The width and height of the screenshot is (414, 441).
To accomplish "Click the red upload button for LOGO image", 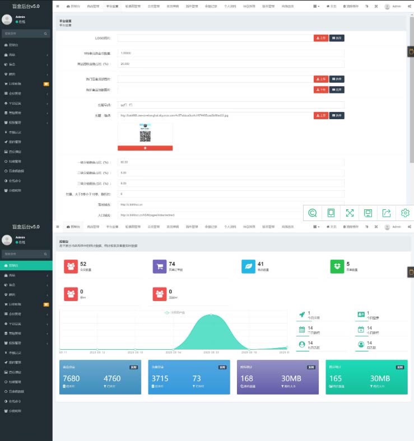I will coord(321,38).
